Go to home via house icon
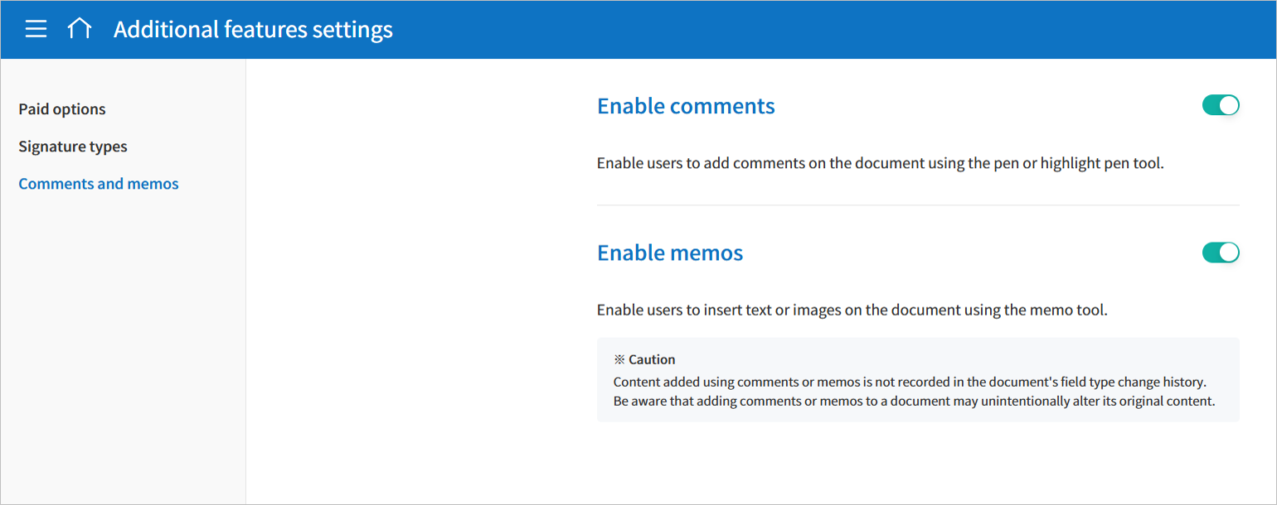This screenshot has height=505, width=1277. click(x=79, y=30)
